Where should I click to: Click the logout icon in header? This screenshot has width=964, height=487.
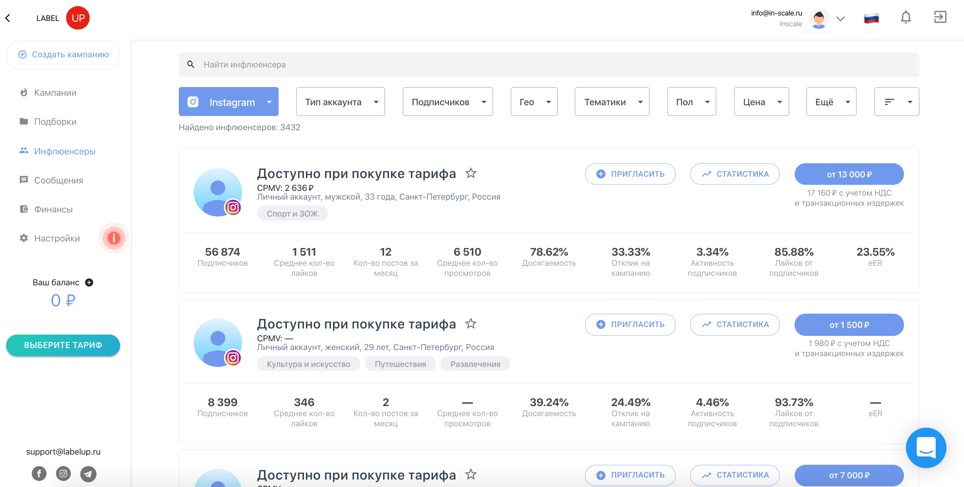[940, 17]
